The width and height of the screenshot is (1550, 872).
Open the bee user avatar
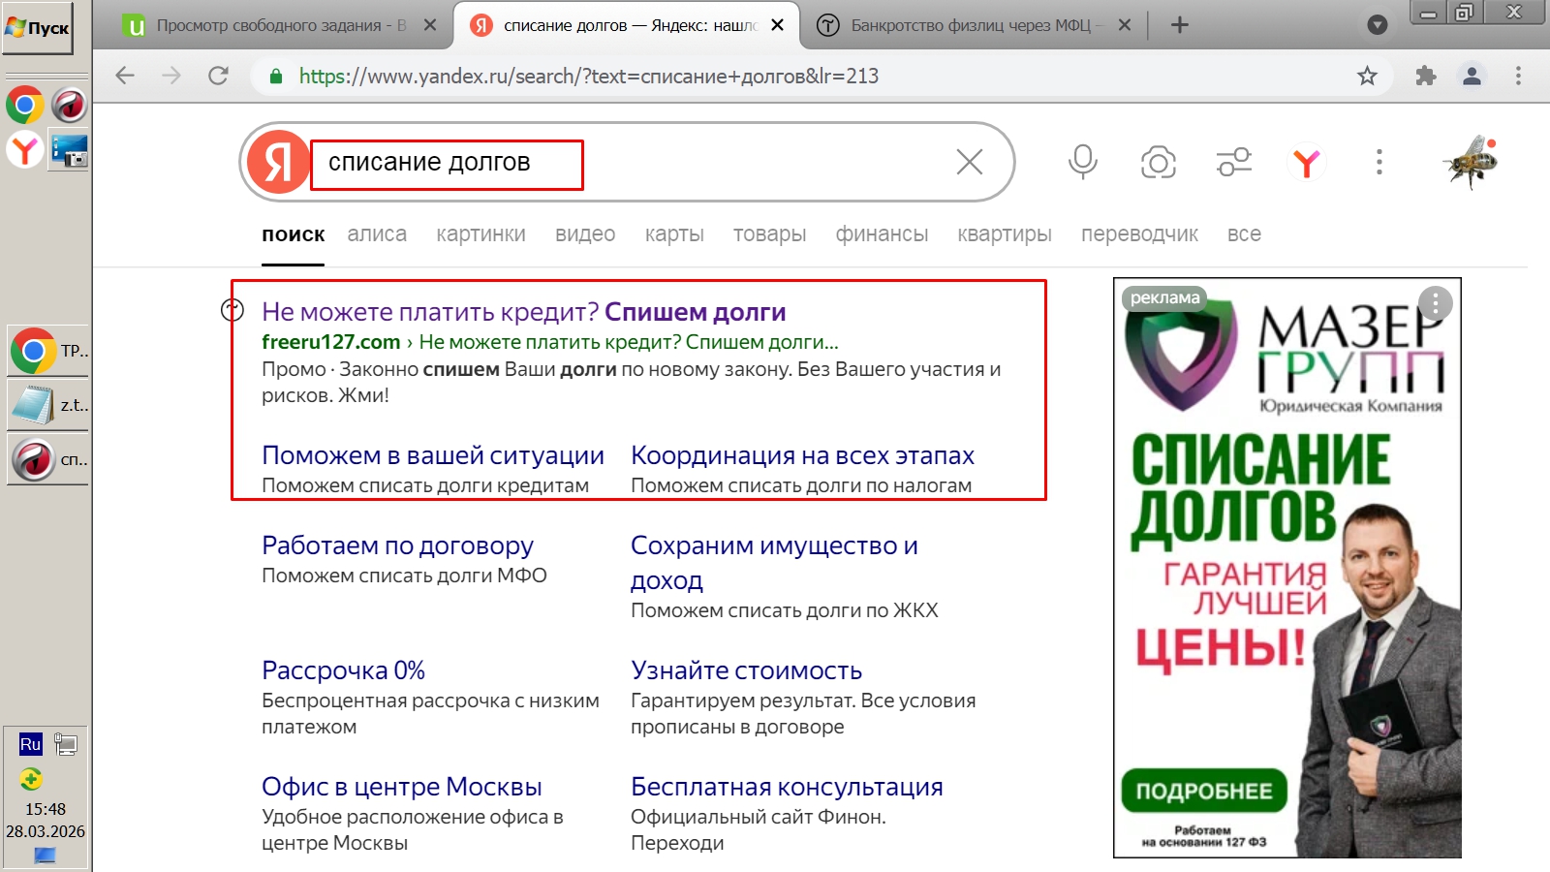coord(1472,162)
